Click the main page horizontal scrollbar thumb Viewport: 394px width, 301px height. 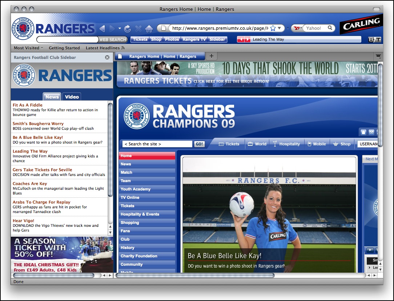coord(195,276)
